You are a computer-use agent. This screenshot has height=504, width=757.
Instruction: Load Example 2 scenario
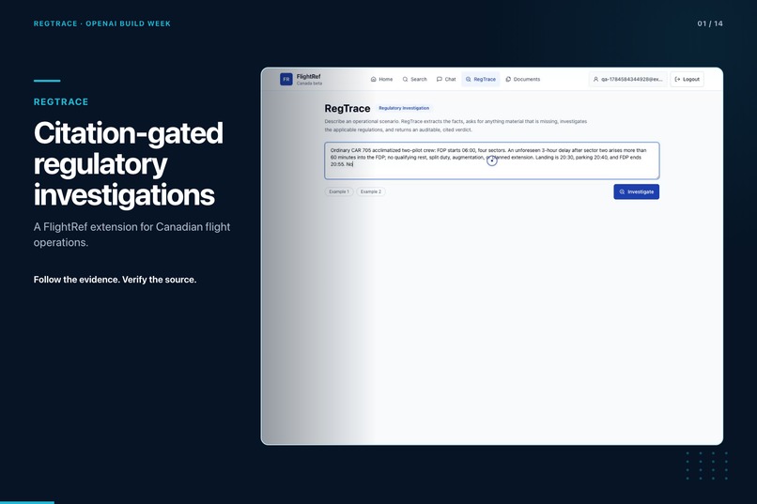[x=371, y=191]
